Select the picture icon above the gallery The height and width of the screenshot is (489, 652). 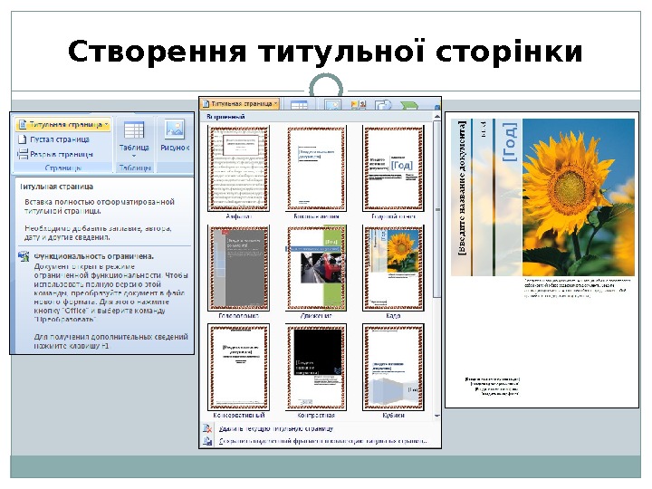[332, 104]
